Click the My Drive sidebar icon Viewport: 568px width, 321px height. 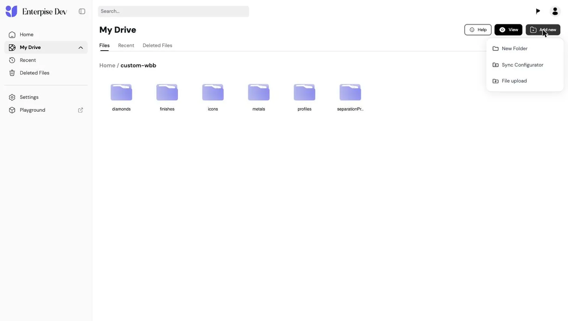pyautogui.click(x=12, y=47)
